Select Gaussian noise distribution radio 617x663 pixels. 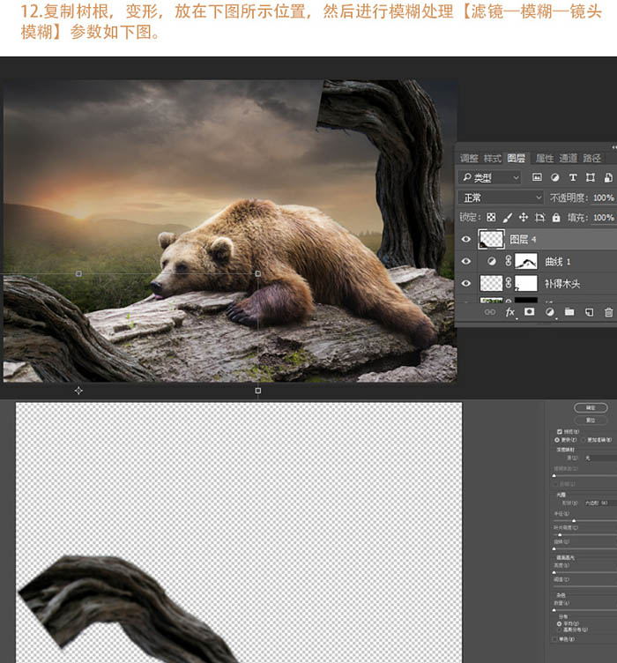coord(559,629)
